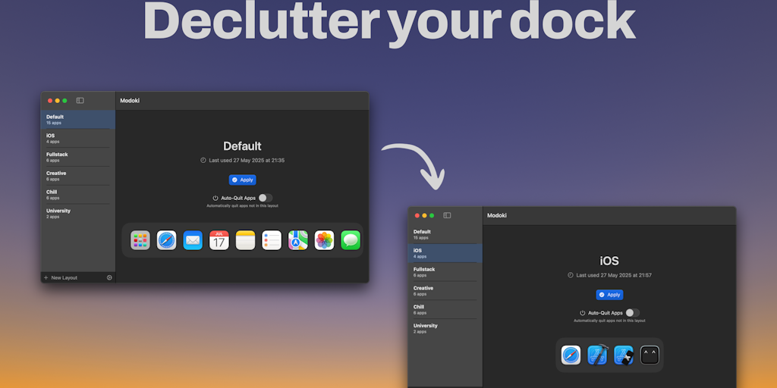Click the Xcode icon in iOS dock
This screenshot has width=777, height=388.
(x=597, y=355)
